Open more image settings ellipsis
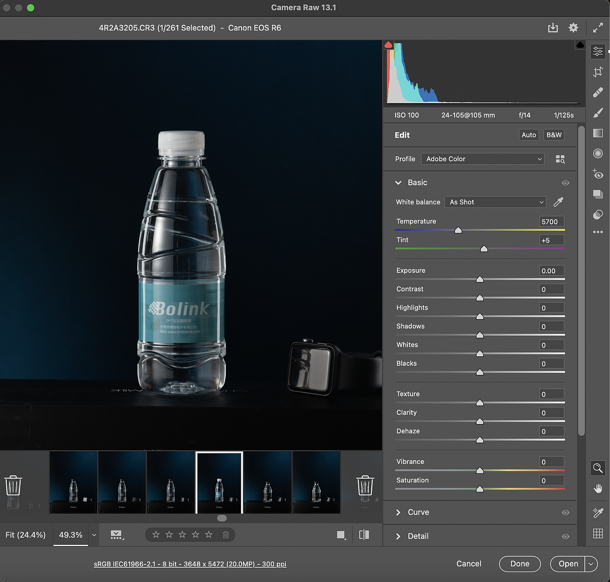 coord(598,232)
